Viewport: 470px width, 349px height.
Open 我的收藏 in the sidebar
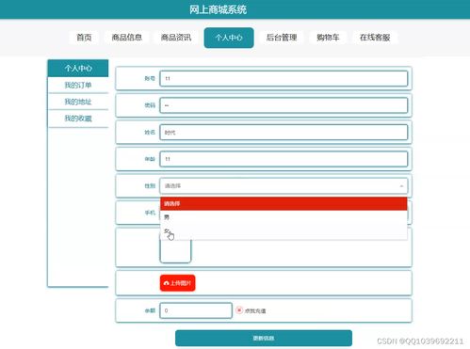(78, 119)
